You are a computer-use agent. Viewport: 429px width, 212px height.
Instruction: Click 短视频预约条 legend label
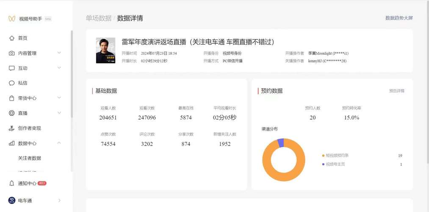337,156
